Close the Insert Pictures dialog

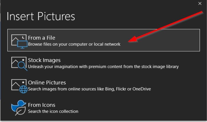pyautogui.click(x=200, y=4)
